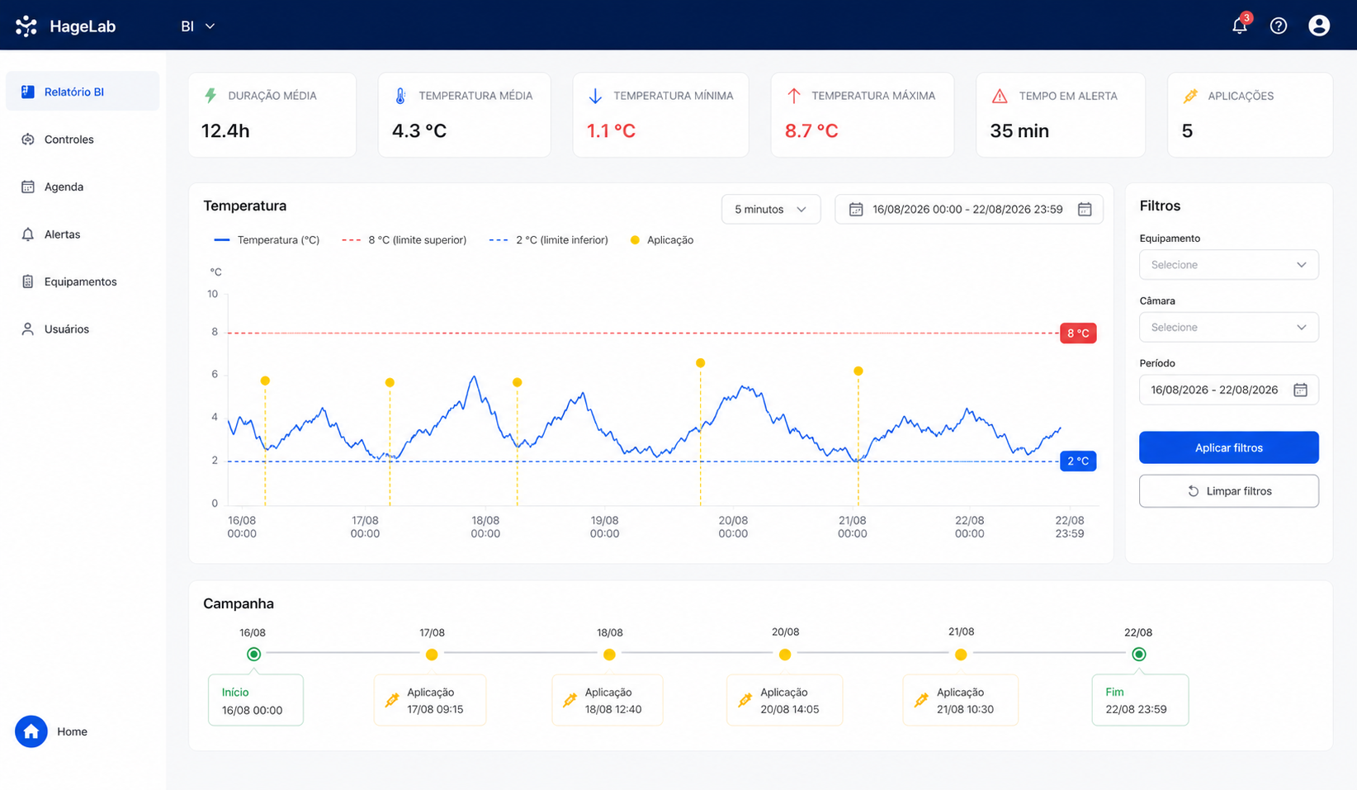Click the red 8 °C limit tag

pos(1078,334)
